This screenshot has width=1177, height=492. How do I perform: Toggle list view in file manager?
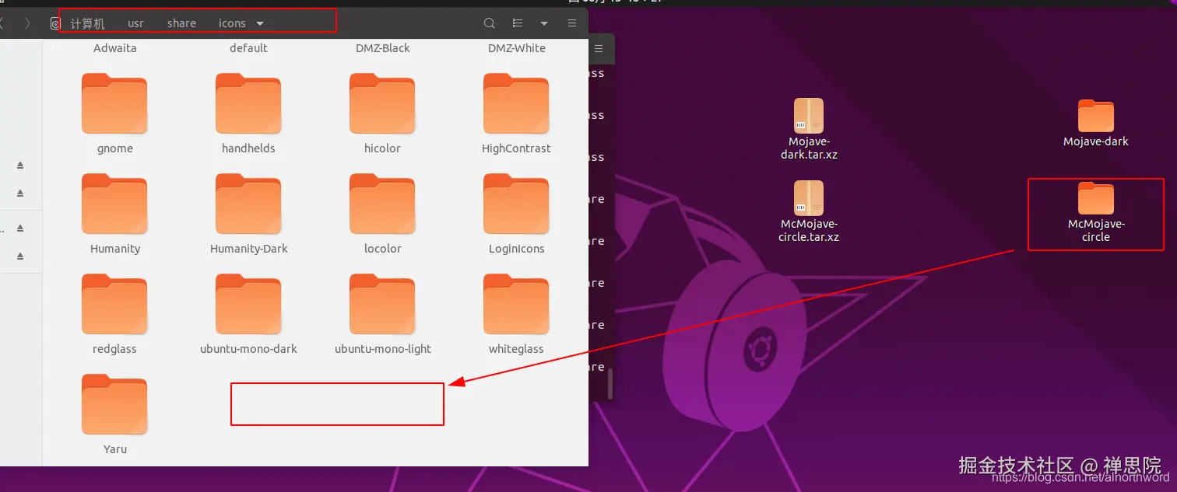coord(518,23)
